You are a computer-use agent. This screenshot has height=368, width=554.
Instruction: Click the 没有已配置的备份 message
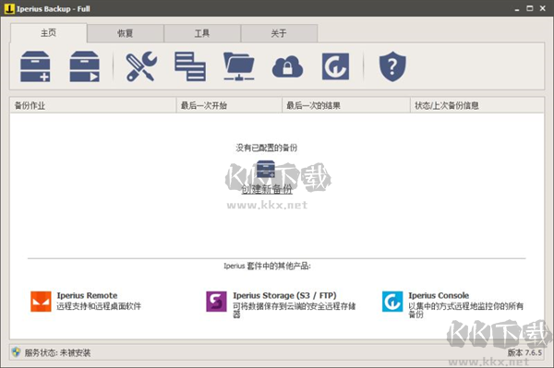(x=267, y=148)
